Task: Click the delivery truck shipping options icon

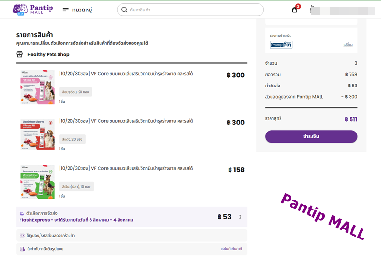Action: [x=22, y=213]
